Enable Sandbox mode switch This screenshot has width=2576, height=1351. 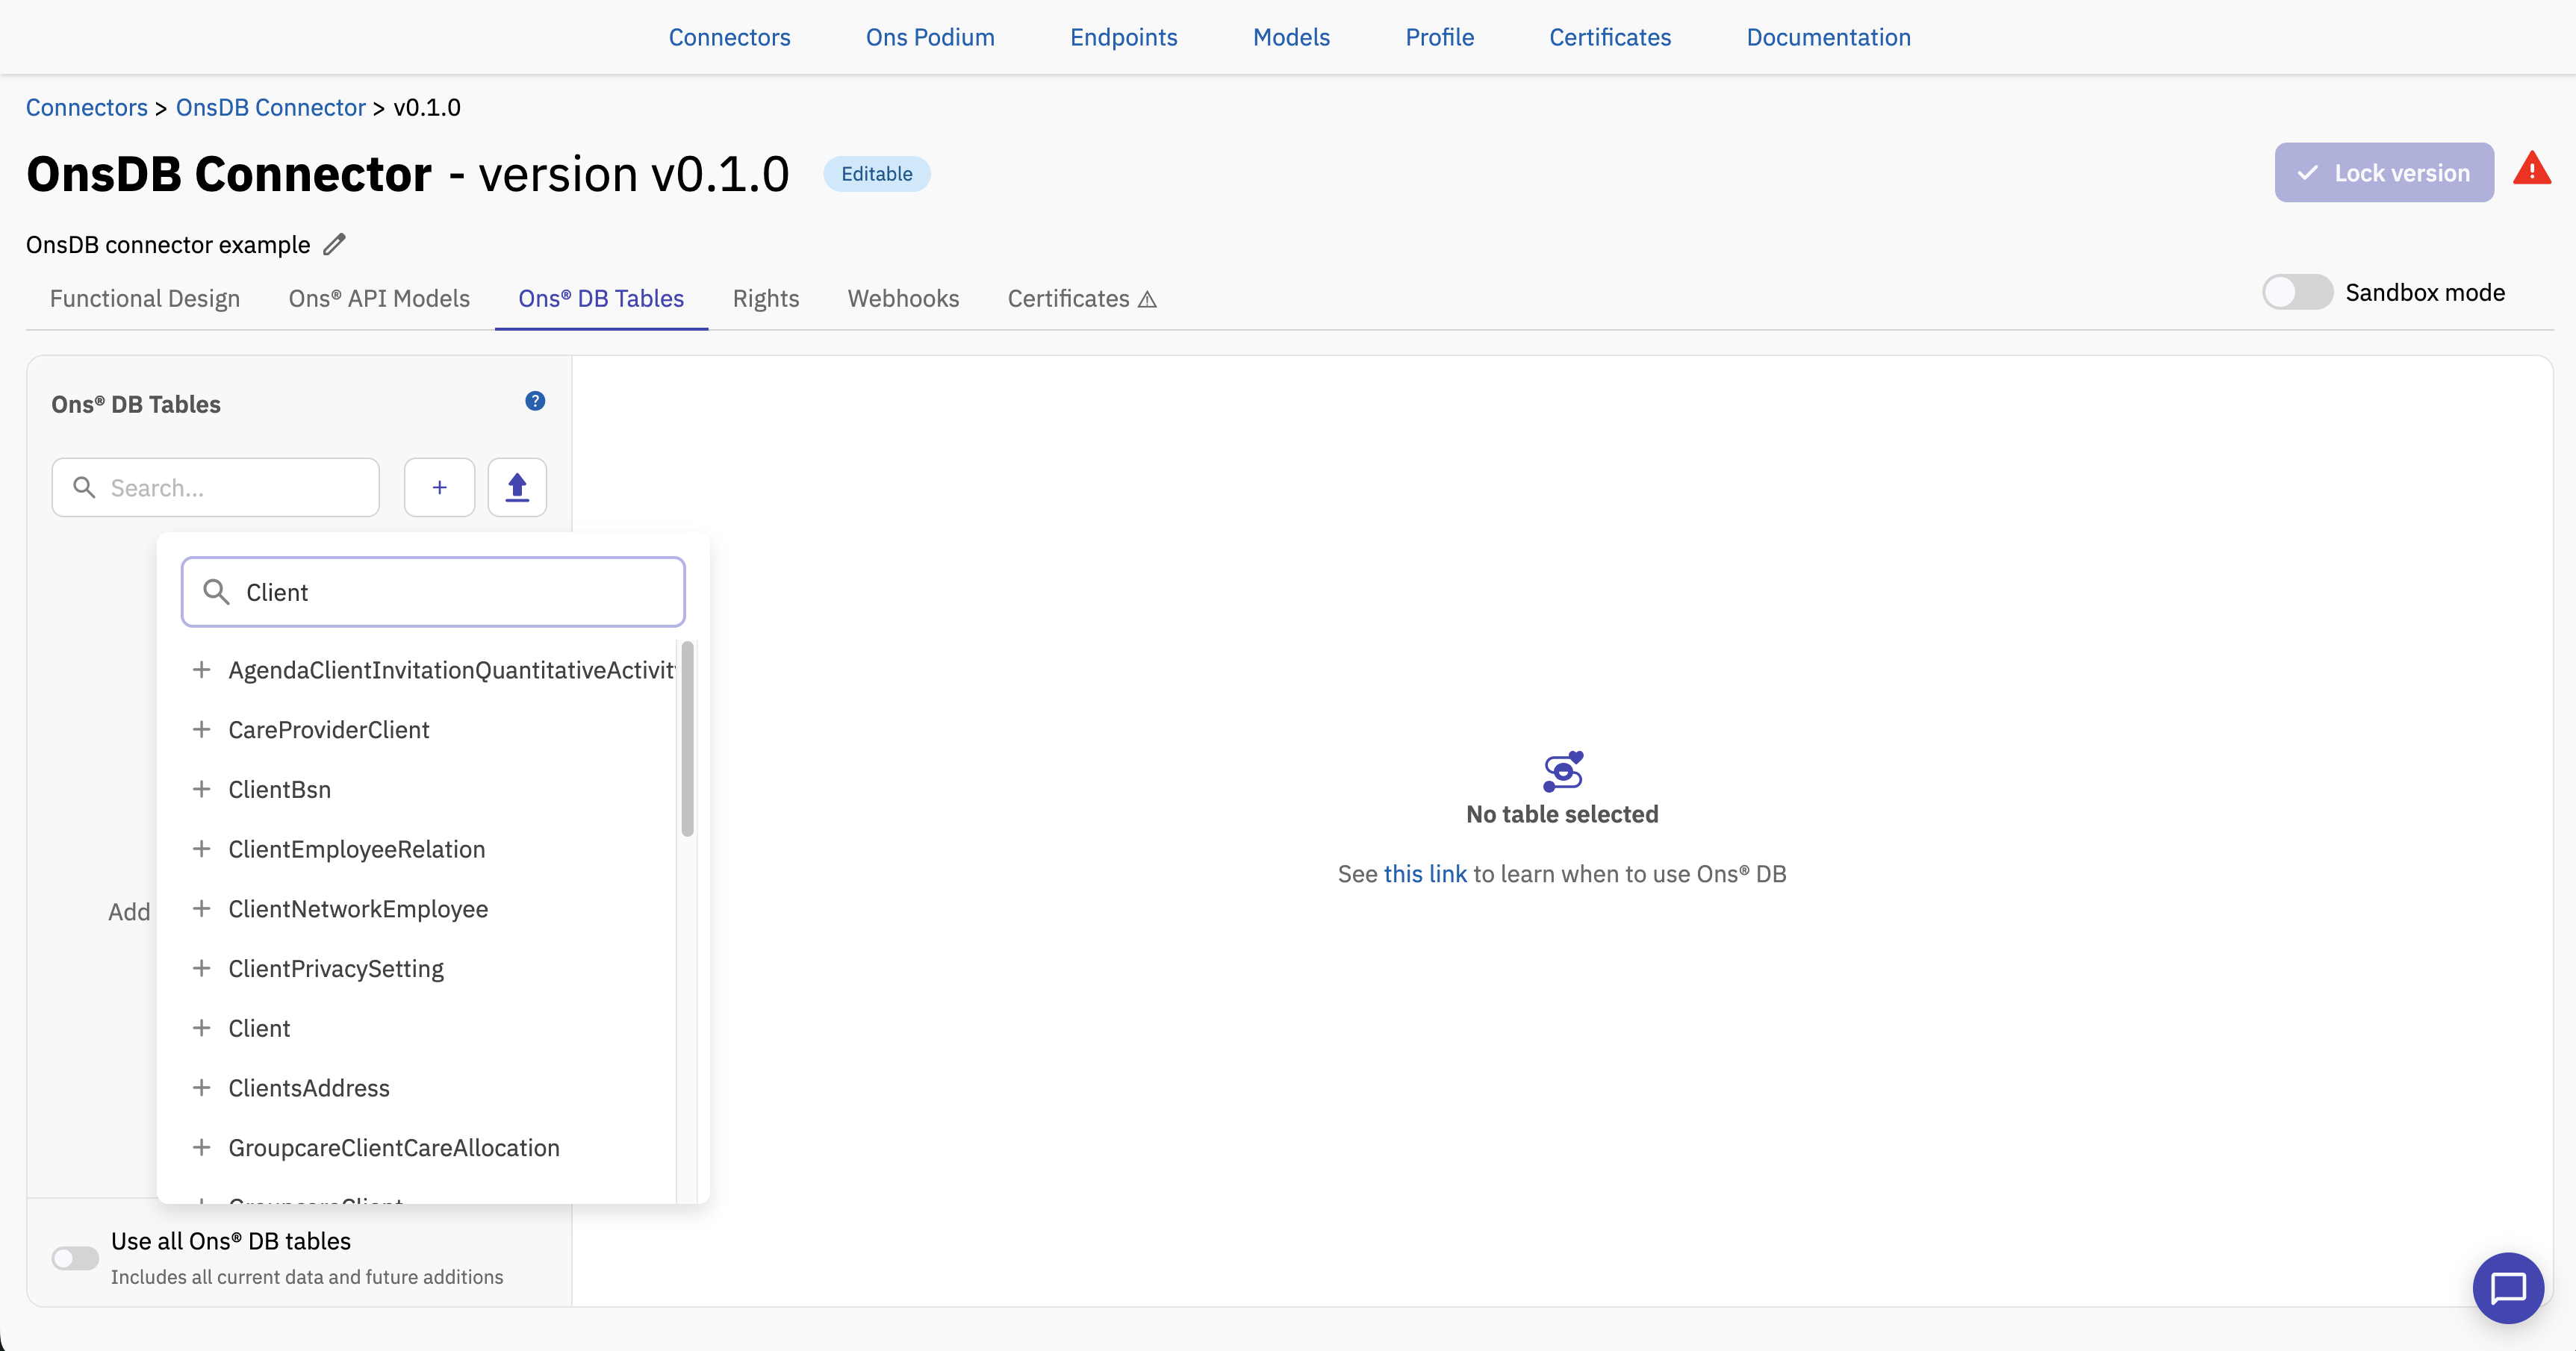point(2297,292)
